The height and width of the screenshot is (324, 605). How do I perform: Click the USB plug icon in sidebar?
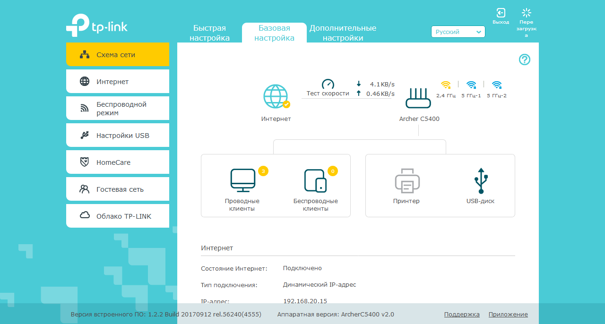point(85,136)
